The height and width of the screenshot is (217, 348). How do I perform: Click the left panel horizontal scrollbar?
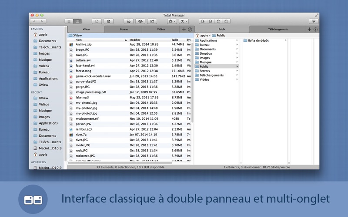[120, 163]
